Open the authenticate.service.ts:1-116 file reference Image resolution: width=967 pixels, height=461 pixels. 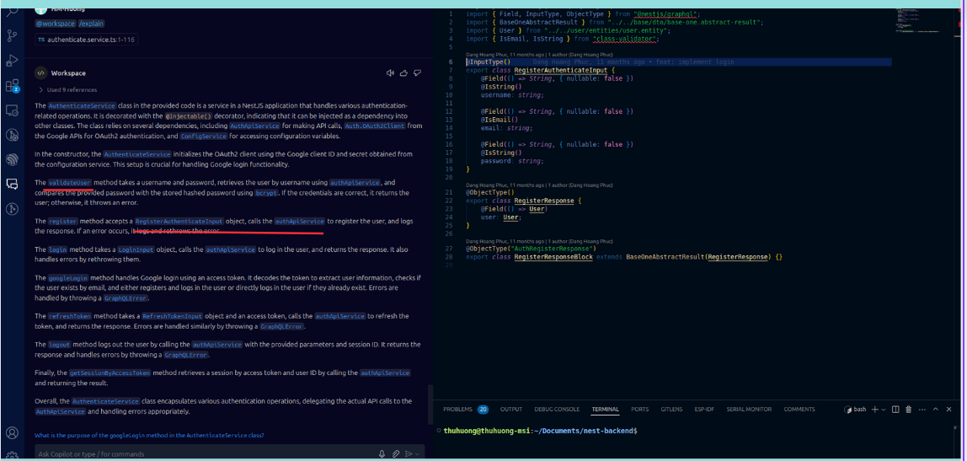coord(86,40)
